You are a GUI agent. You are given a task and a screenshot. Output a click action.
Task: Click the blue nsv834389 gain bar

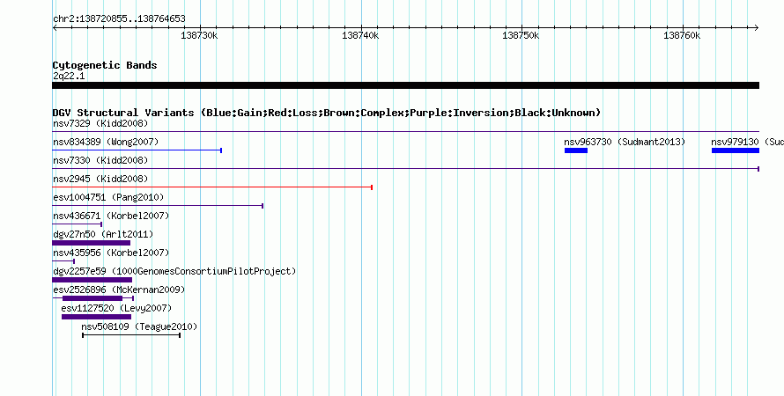[x=137, y=150]
